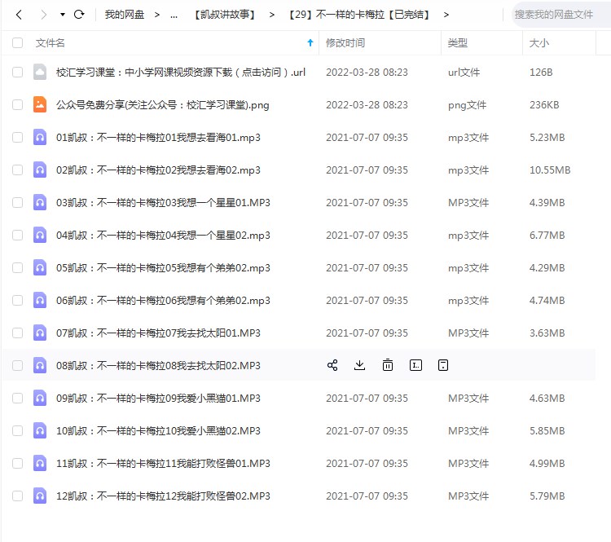Open 03凯叔：不一样的卡梅拉03我想一个星星01.MP3
Viewport: 611px width, 542px height.
[x=163, y=203]
